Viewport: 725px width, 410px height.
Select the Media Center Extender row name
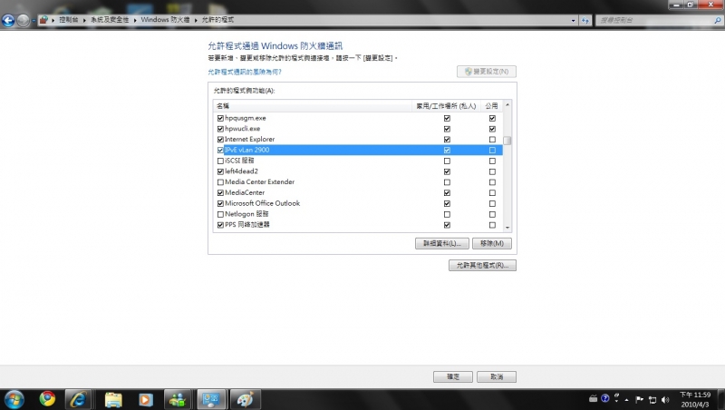point(259,181)
